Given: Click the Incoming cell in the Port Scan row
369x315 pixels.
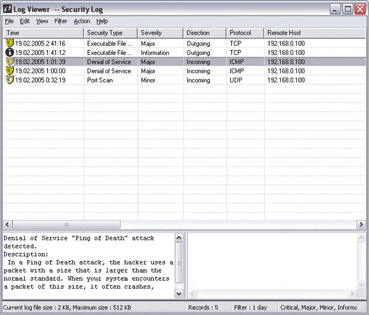Looking at the screenshot, I should click(x=198, y=80).
